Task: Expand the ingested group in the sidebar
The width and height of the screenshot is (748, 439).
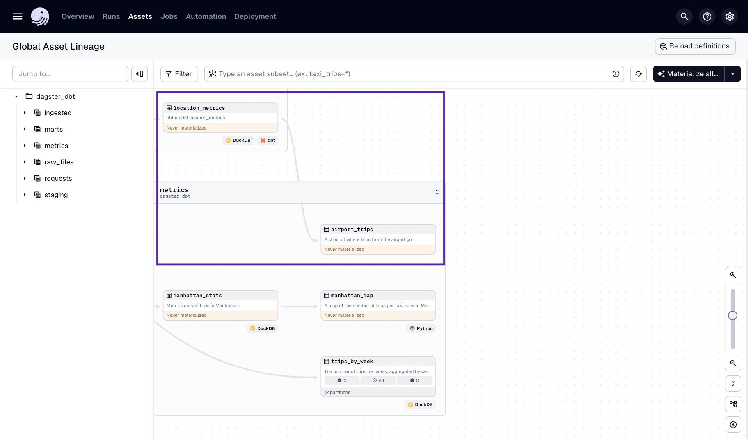Action: tap(25, 113)
